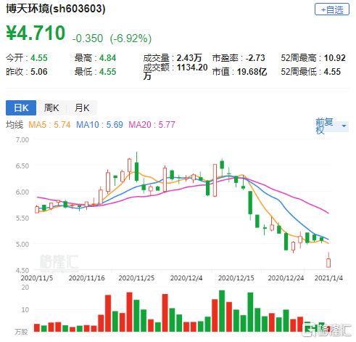
Task: Click the price change -0.350
Action: 88,38
